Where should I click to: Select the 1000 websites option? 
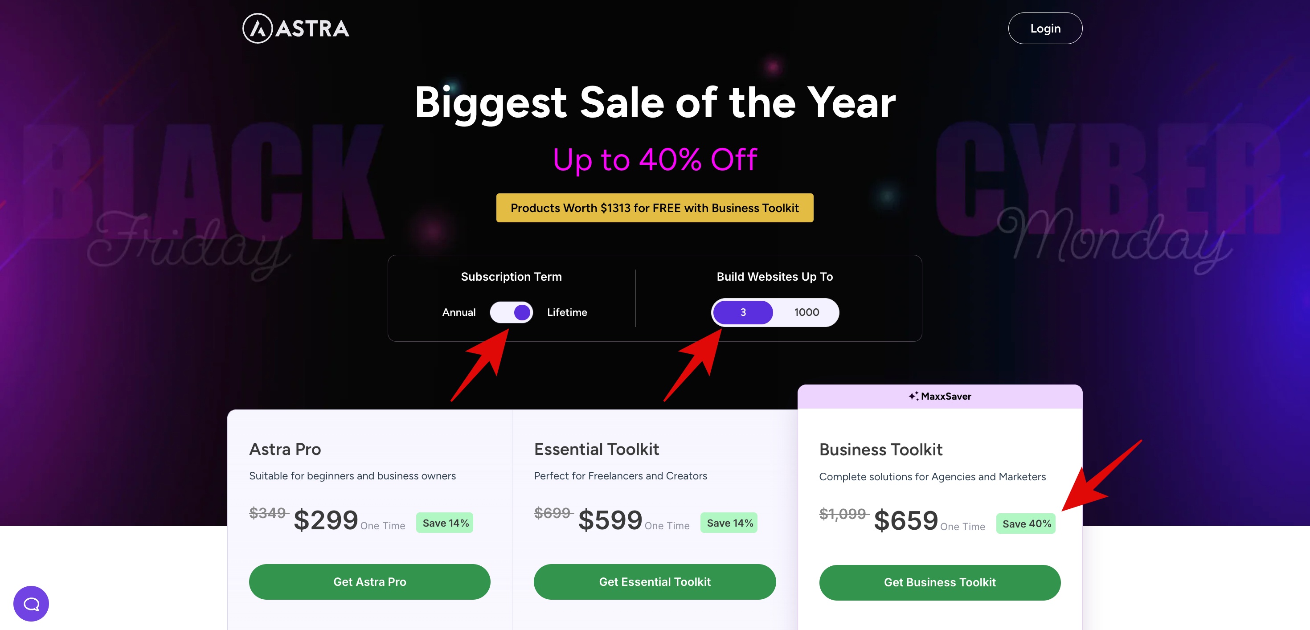point(806,312)
